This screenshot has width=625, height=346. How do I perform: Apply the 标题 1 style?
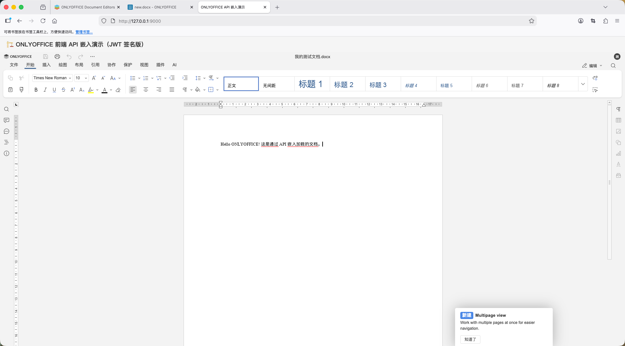point(312,84)
